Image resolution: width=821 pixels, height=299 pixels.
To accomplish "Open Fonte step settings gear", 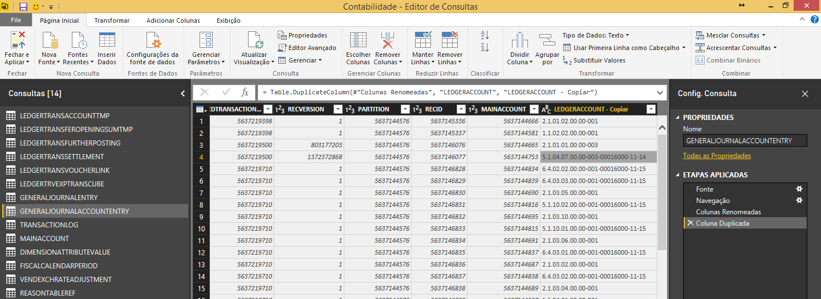I will click(x=799, y=189).
